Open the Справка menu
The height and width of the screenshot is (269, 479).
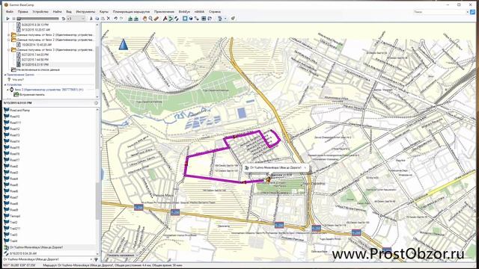pyautogui.click(x=215, y=12)
